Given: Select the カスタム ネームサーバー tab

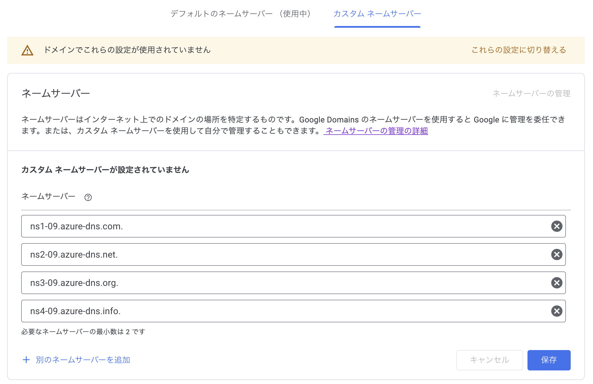Looking at the screenshot, I should click(x=377, y=14).
